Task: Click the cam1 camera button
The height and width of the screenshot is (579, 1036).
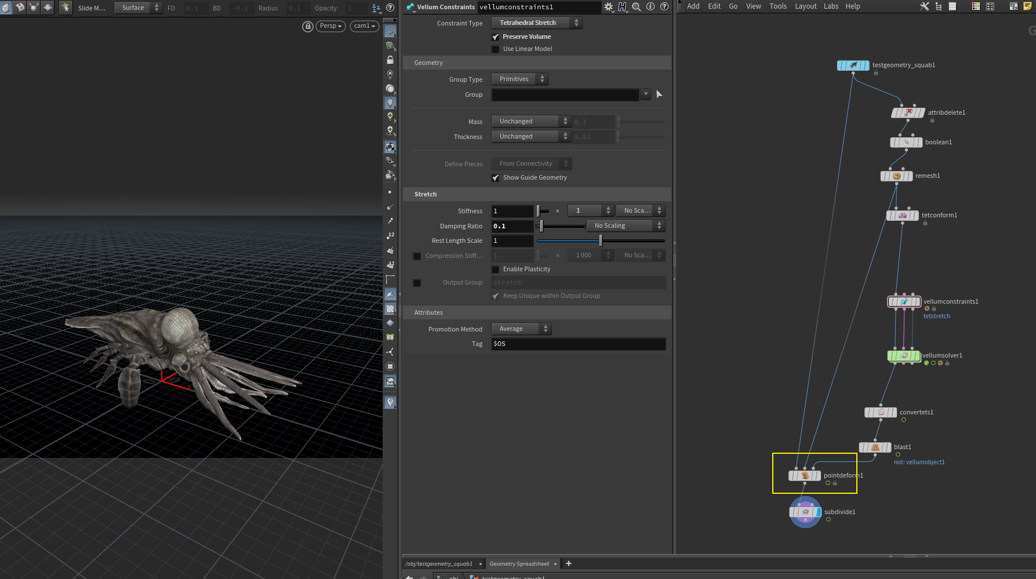Action: (364, 26)
